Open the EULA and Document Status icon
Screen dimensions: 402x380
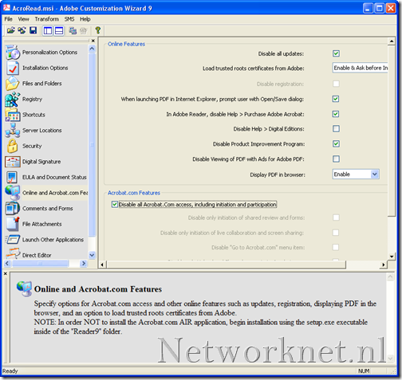(x=12, y=177)
